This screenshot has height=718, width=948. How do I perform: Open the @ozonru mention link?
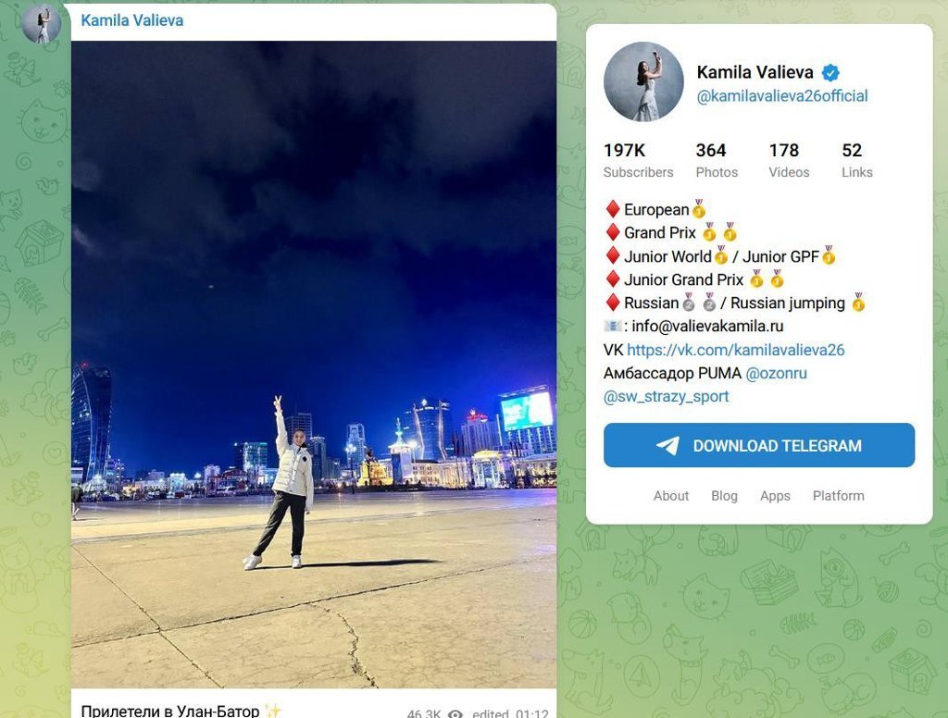(x=777, y=373)
